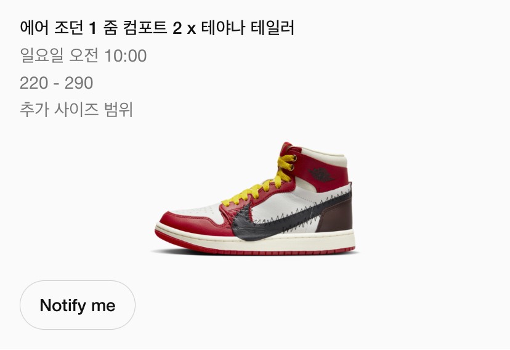
Task: Click the maximum size 290 value
Action: [79, 83]
